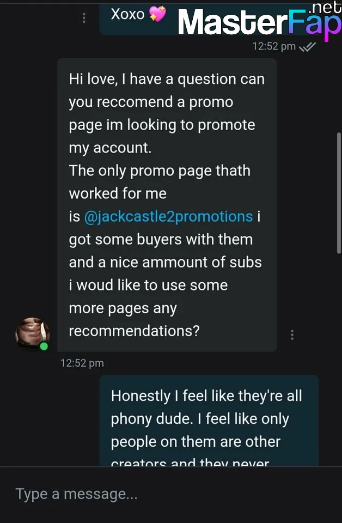Viewport: 342px width, 523px height.
Task: Click the 12:52 pm timestamp beside read receipt
Action: 273,47
